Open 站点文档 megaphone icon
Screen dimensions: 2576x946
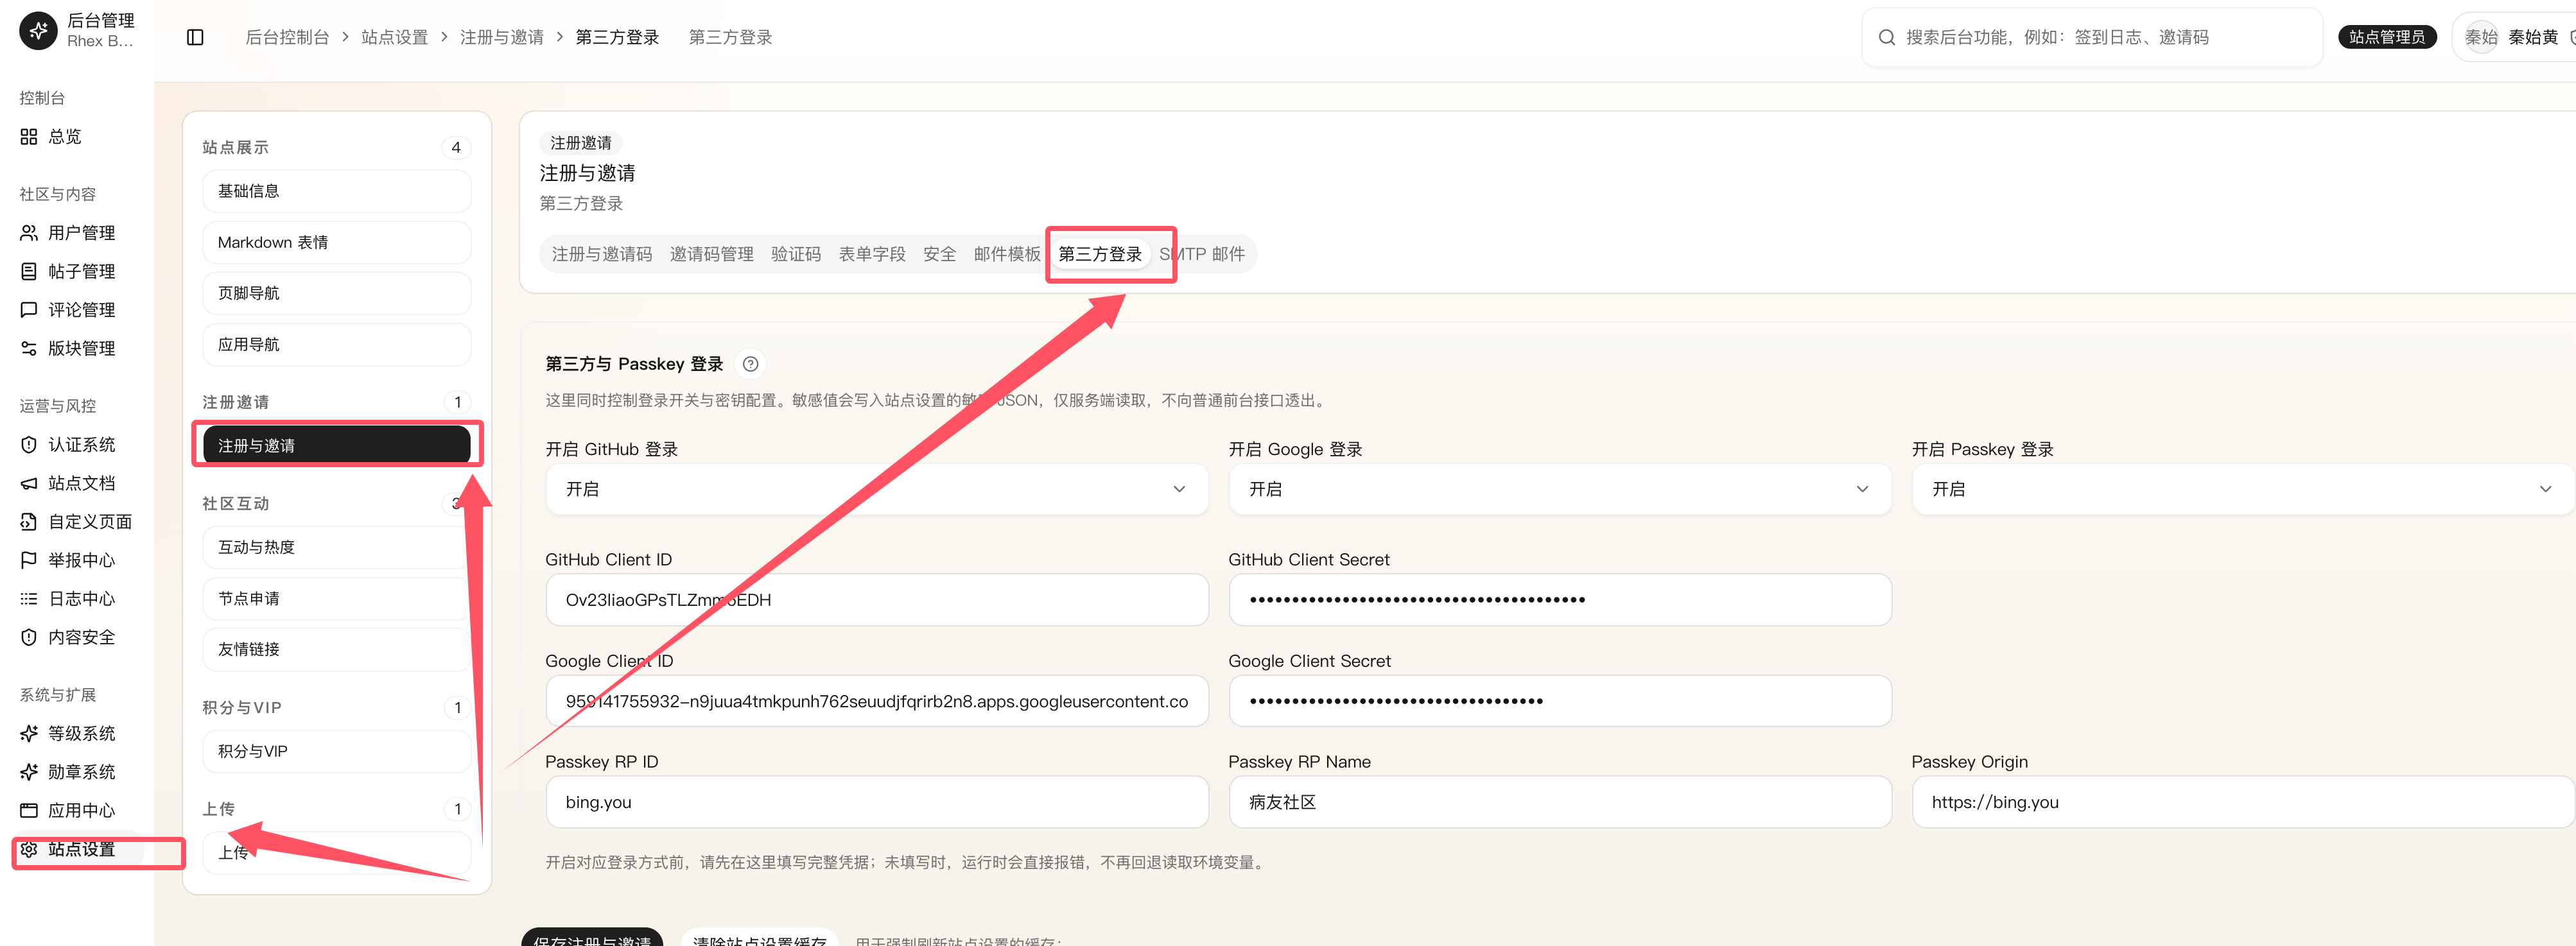click(x=29, y=483)
